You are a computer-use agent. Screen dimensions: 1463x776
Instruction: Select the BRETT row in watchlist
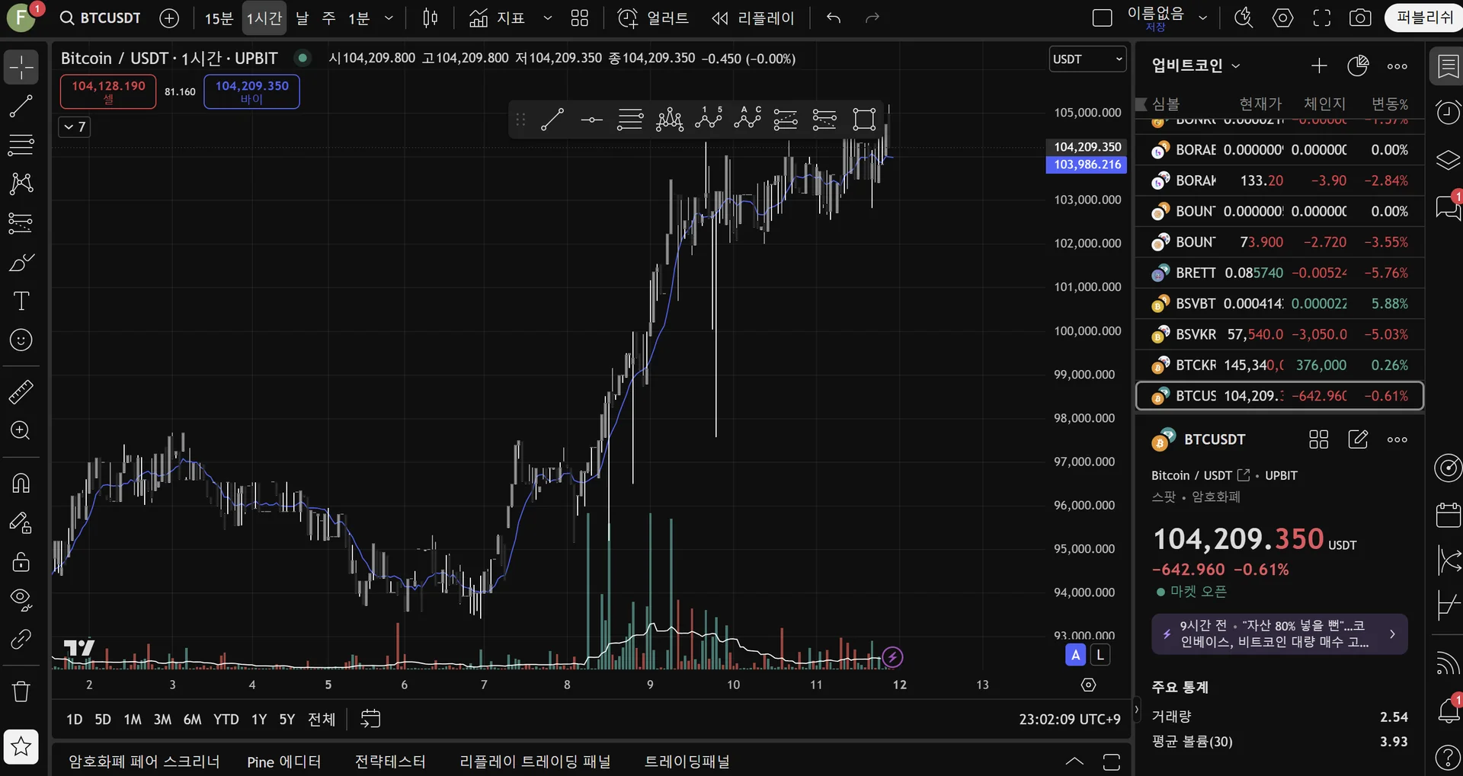[1280, 273]
